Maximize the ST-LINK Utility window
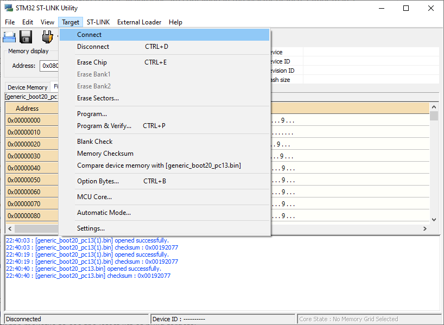444x325 pixels. click(406, 8)
